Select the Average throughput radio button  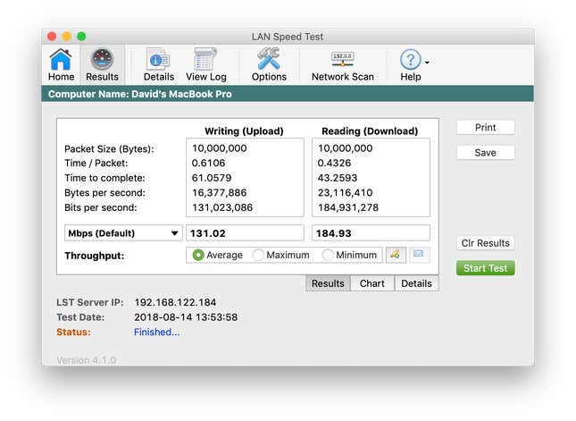[198, 255]
